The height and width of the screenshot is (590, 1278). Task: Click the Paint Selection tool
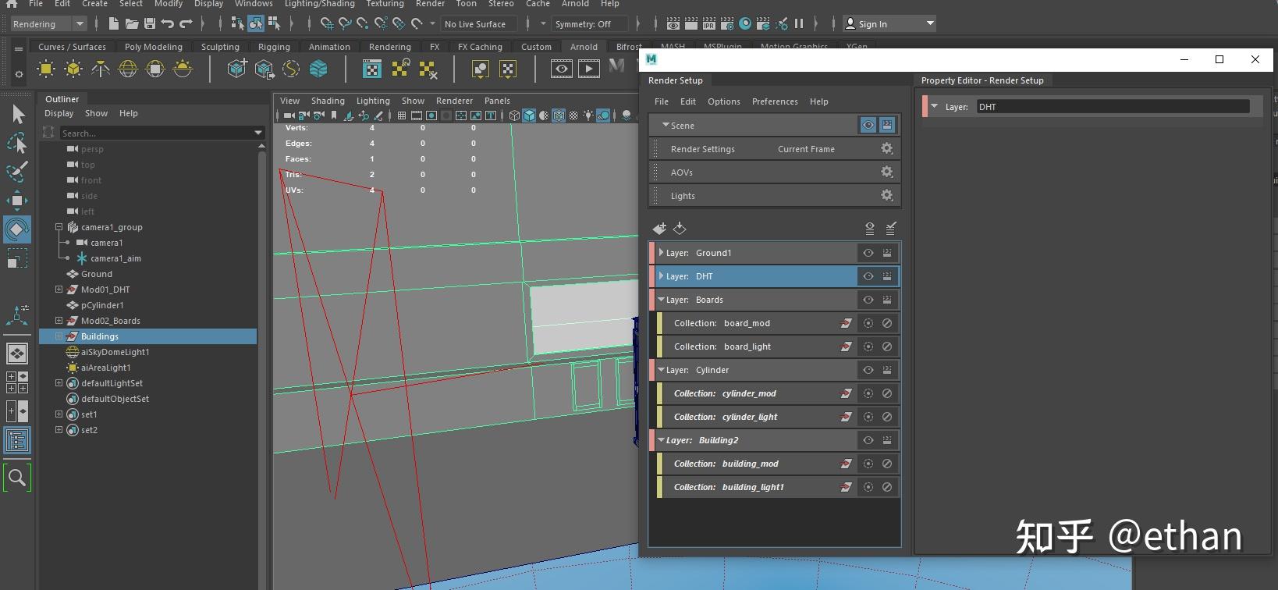pos(16,172)
